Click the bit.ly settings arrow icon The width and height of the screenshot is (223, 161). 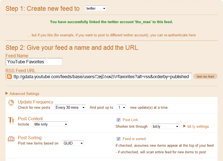pos(185,126)
